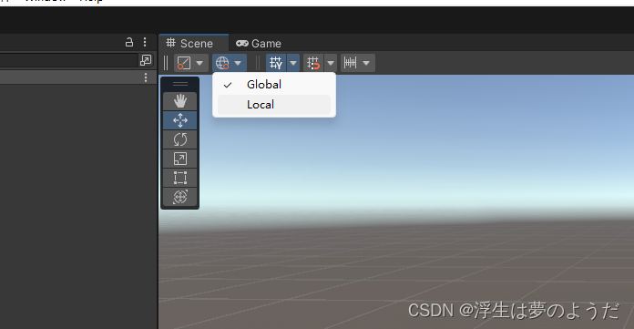Viewport: 634px width, 329px height.
Task: Click the Scene toolbar drag handle
Action: (x=166, y=63)
